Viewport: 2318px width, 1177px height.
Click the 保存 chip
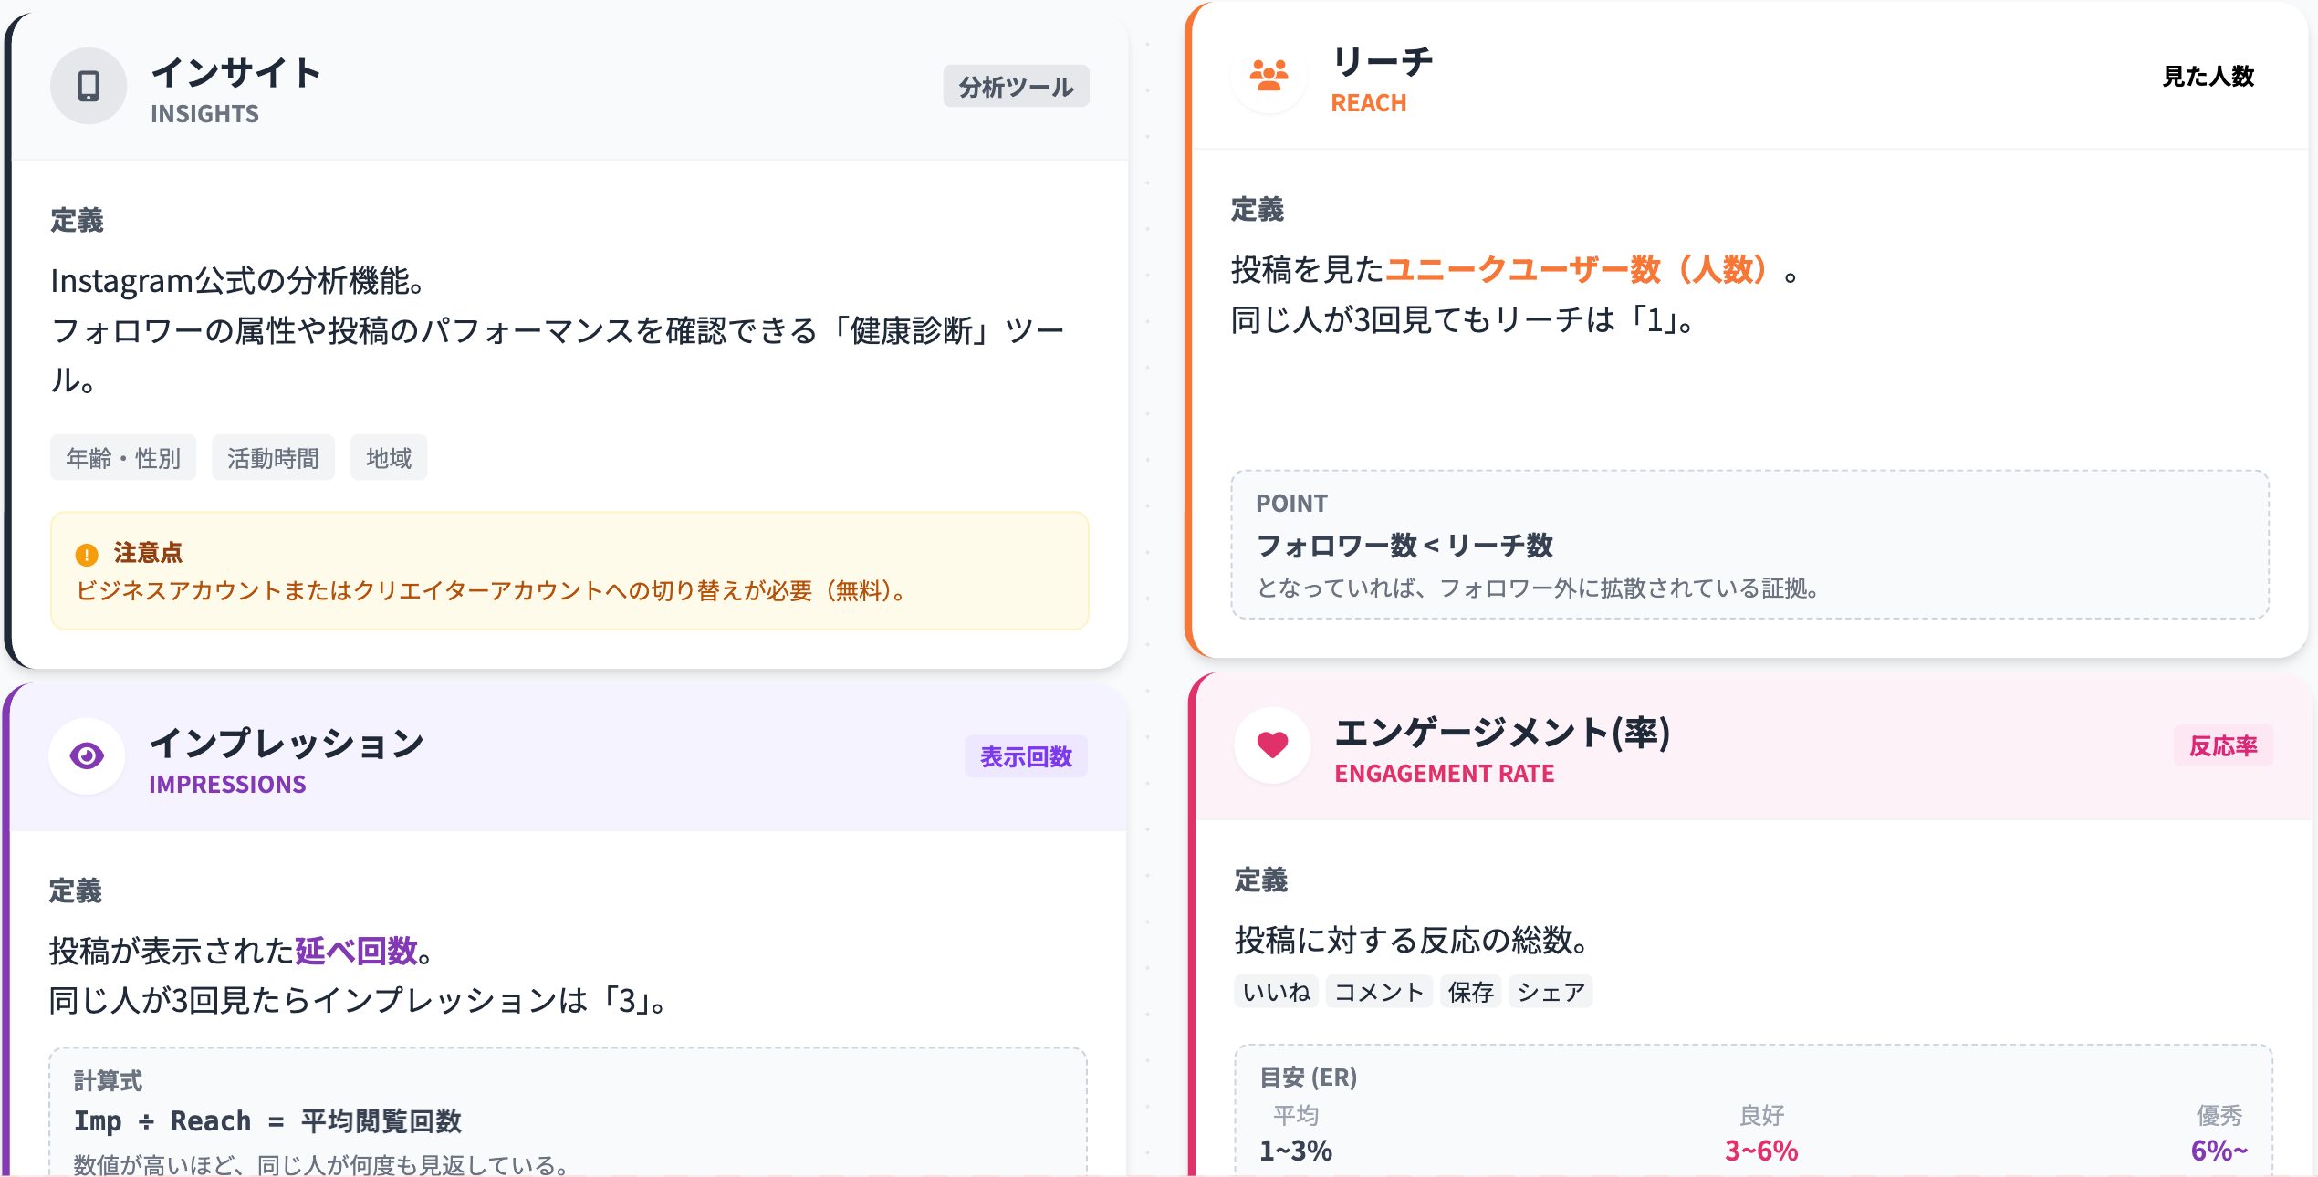click(x=1470, y=992)
